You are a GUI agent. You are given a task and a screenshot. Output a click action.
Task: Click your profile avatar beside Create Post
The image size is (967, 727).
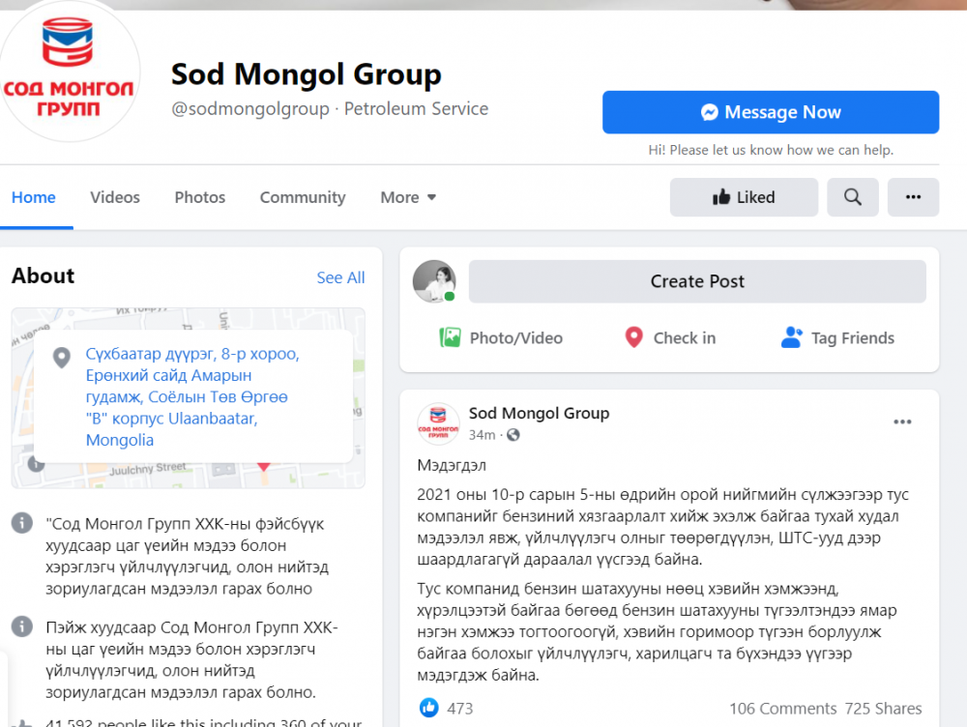pos(434,281)
